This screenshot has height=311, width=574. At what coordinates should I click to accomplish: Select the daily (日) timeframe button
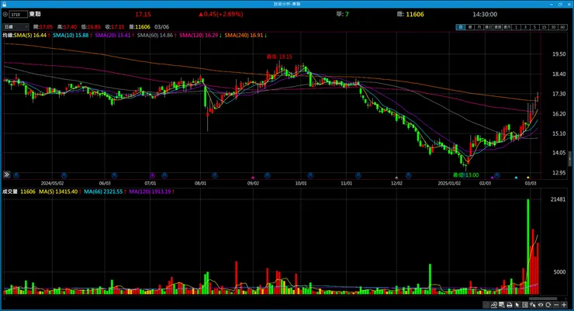(x=461, y=27)
